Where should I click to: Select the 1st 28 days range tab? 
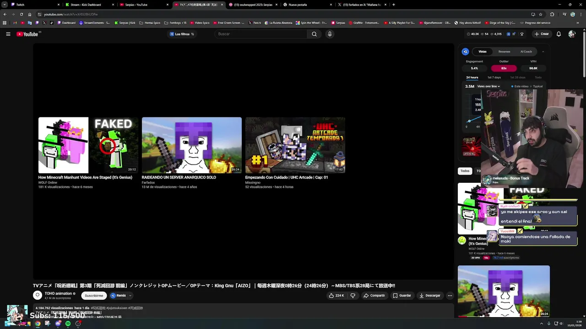coord(518,78)
